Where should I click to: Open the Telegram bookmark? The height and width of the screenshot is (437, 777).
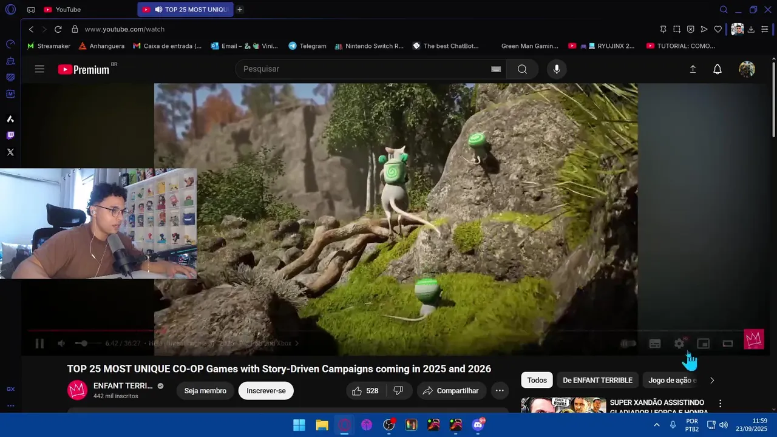coord(307,46)
